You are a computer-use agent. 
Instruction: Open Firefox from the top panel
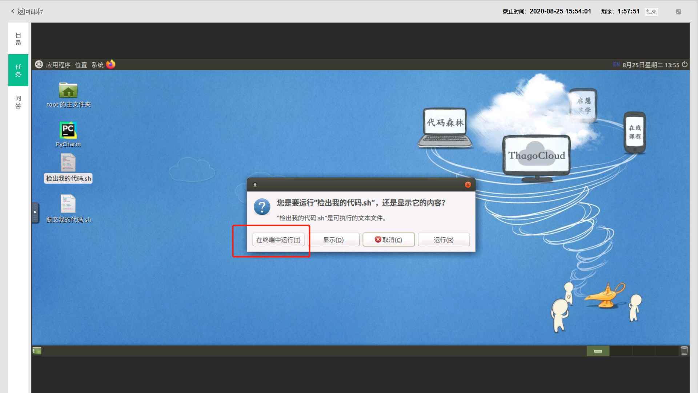pyautogui.click(x=111, y=64)
